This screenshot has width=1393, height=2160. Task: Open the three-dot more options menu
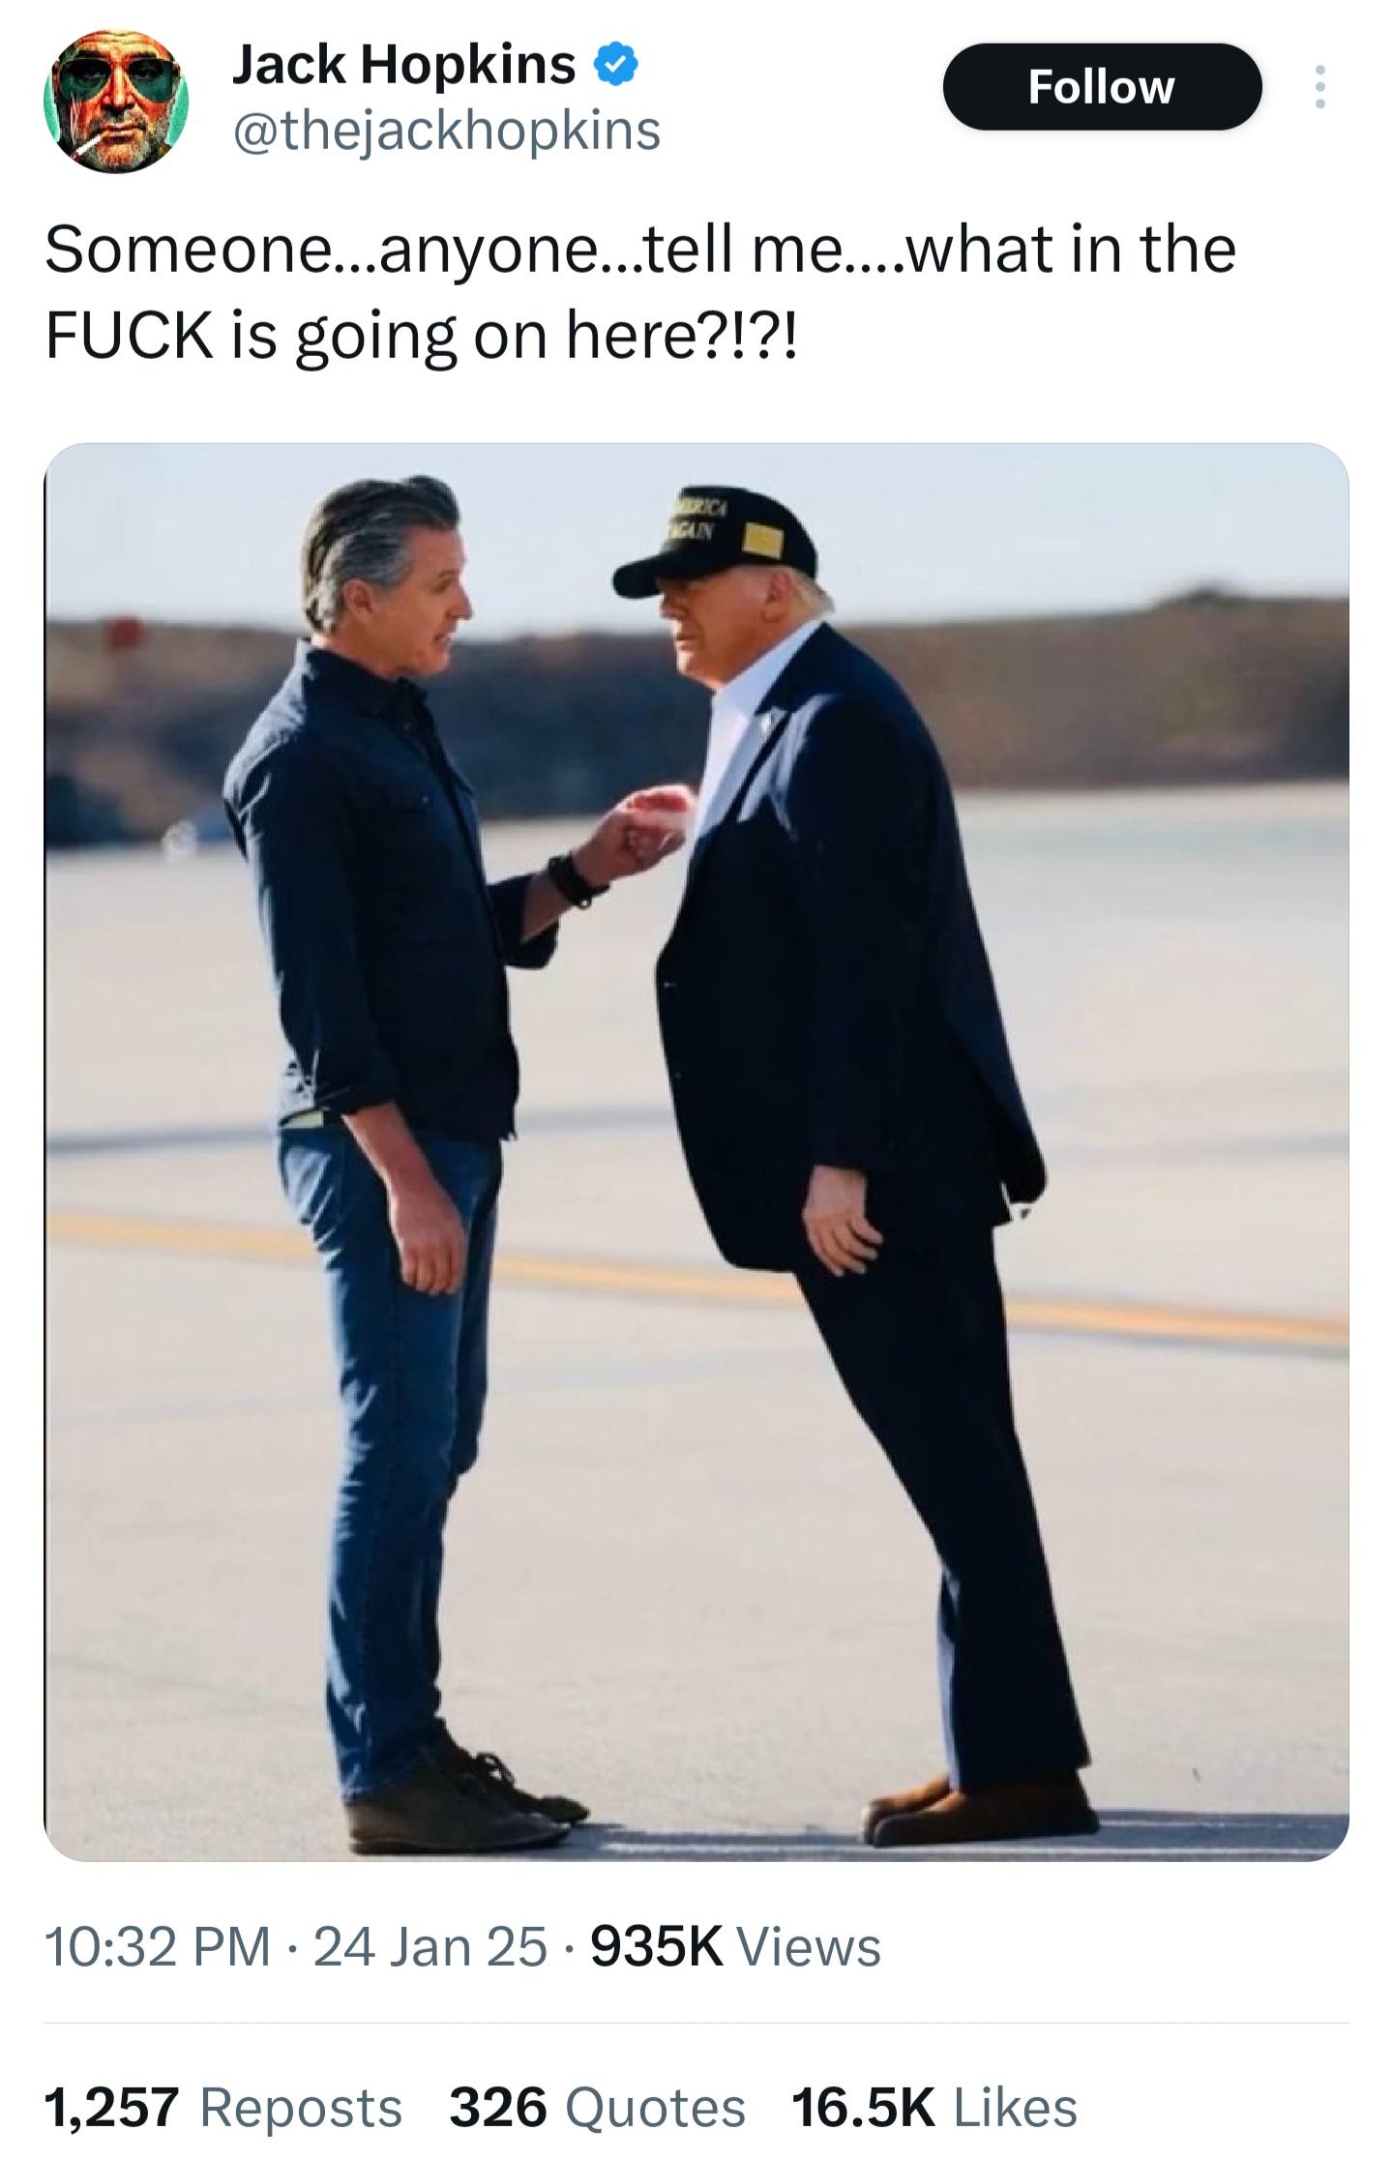tap(1319, 87)
